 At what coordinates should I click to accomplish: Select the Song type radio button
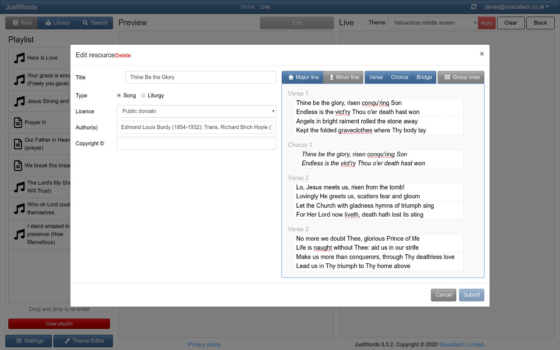click(119, 95)
